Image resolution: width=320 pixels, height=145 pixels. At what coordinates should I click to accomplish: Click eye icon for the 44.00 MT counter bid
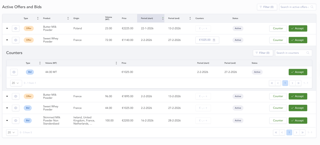pos(14,72)
